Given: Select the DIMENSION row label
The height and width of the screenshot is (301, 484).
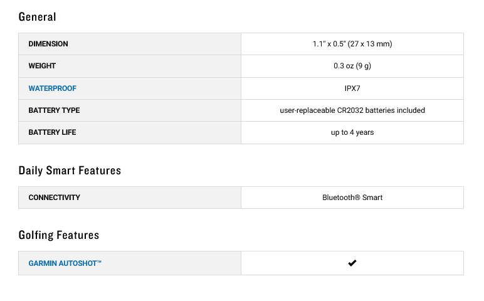Looking at the screenshot, I should [x=48, y=44].
